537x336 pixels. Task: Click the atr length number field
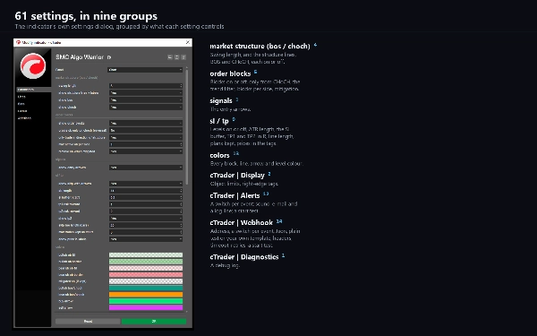[x=146, y=191]
